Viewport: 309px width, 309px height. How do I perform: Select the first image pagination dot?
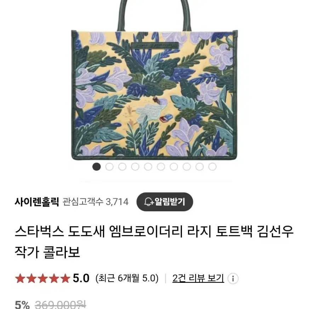tap(97, 167)
